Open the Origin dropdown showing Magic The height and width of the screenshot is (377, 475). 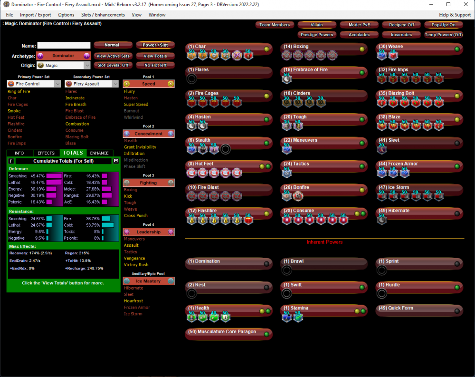pos(64,66)
